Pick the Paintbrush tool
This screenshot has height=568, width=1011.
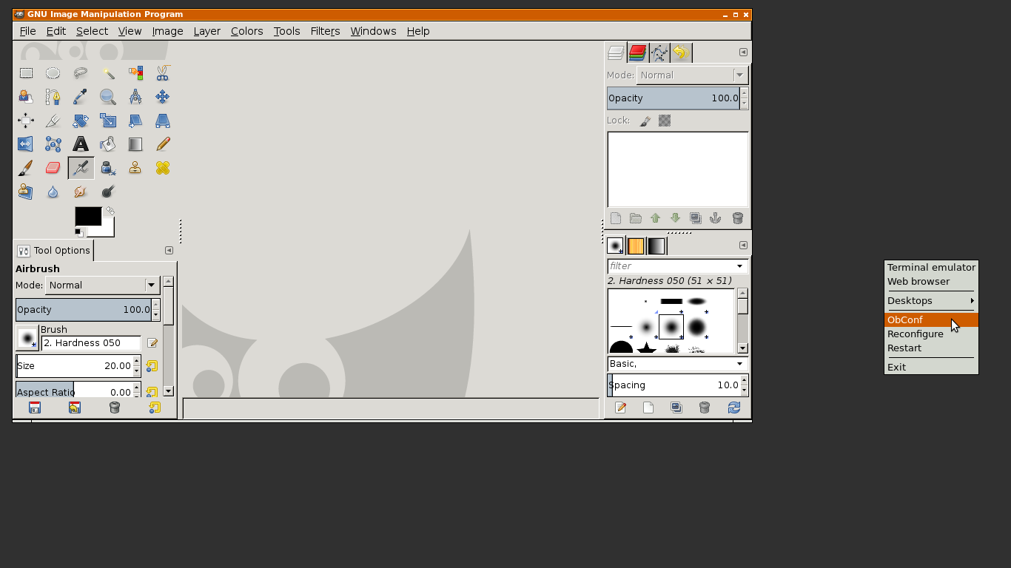(26, 168)
